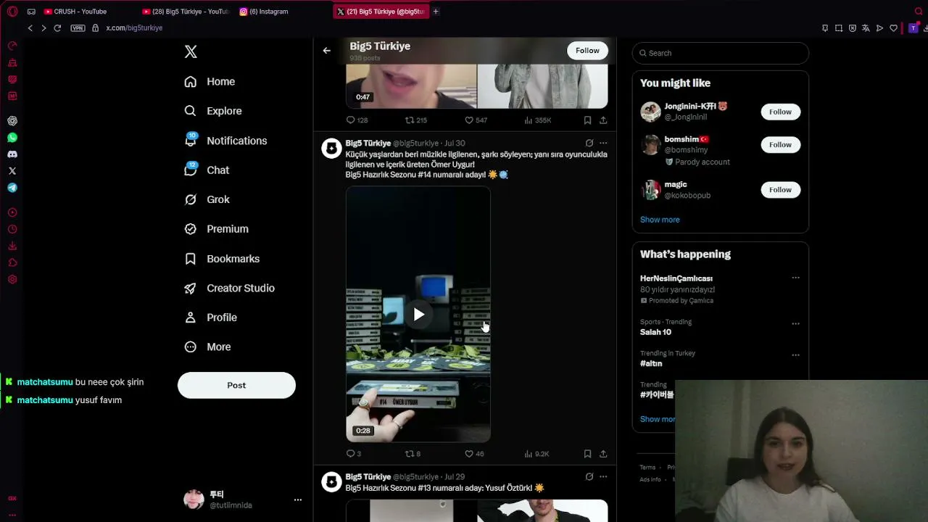This screenshot has height=522, width=928.
Task: Open Grok actions on the Jul 30 post
Action: [589, 143]
